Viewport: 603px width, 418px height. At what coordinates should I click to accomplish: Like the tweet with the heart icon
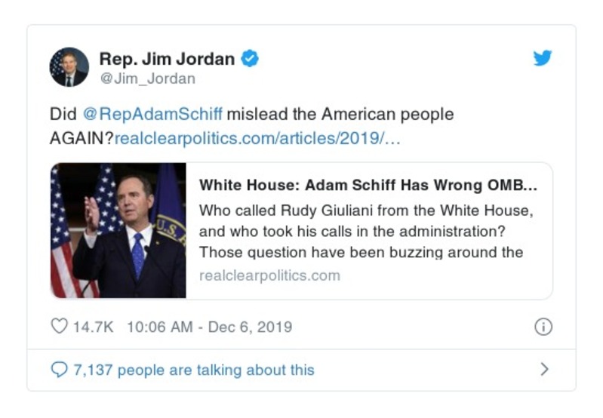[59, 327]
